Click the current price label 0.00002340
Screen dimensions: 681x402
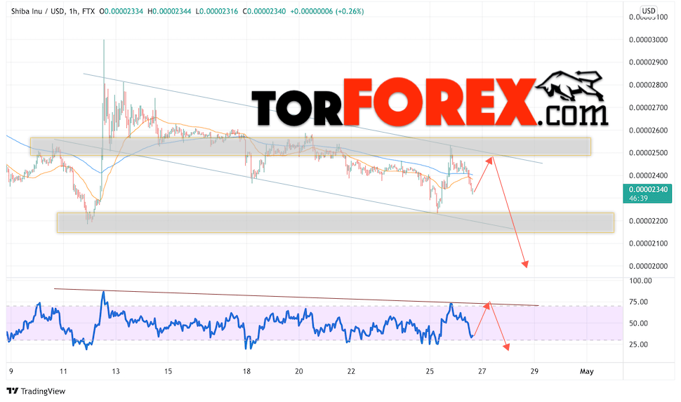point(648,189)
